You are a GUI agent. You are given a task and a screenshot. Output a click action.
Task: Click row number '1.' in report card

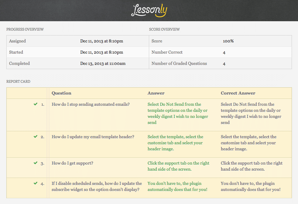coord(43,105)
